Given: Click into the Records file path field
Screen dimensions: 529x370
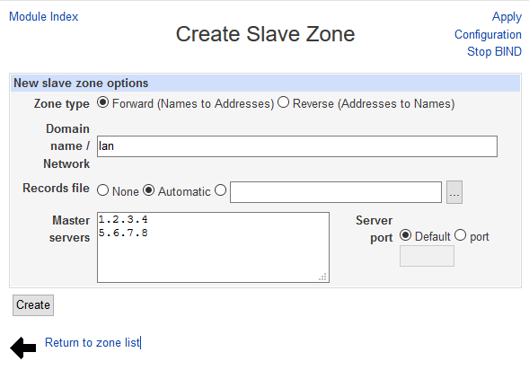Looking at the screenshot, I should [x=336, y=192].
